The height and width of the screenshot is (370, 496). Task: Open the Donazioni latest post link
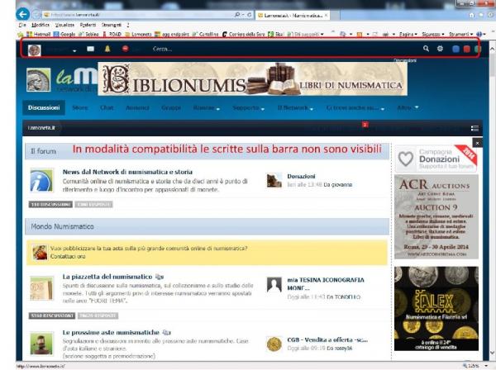tap(301, 176)
